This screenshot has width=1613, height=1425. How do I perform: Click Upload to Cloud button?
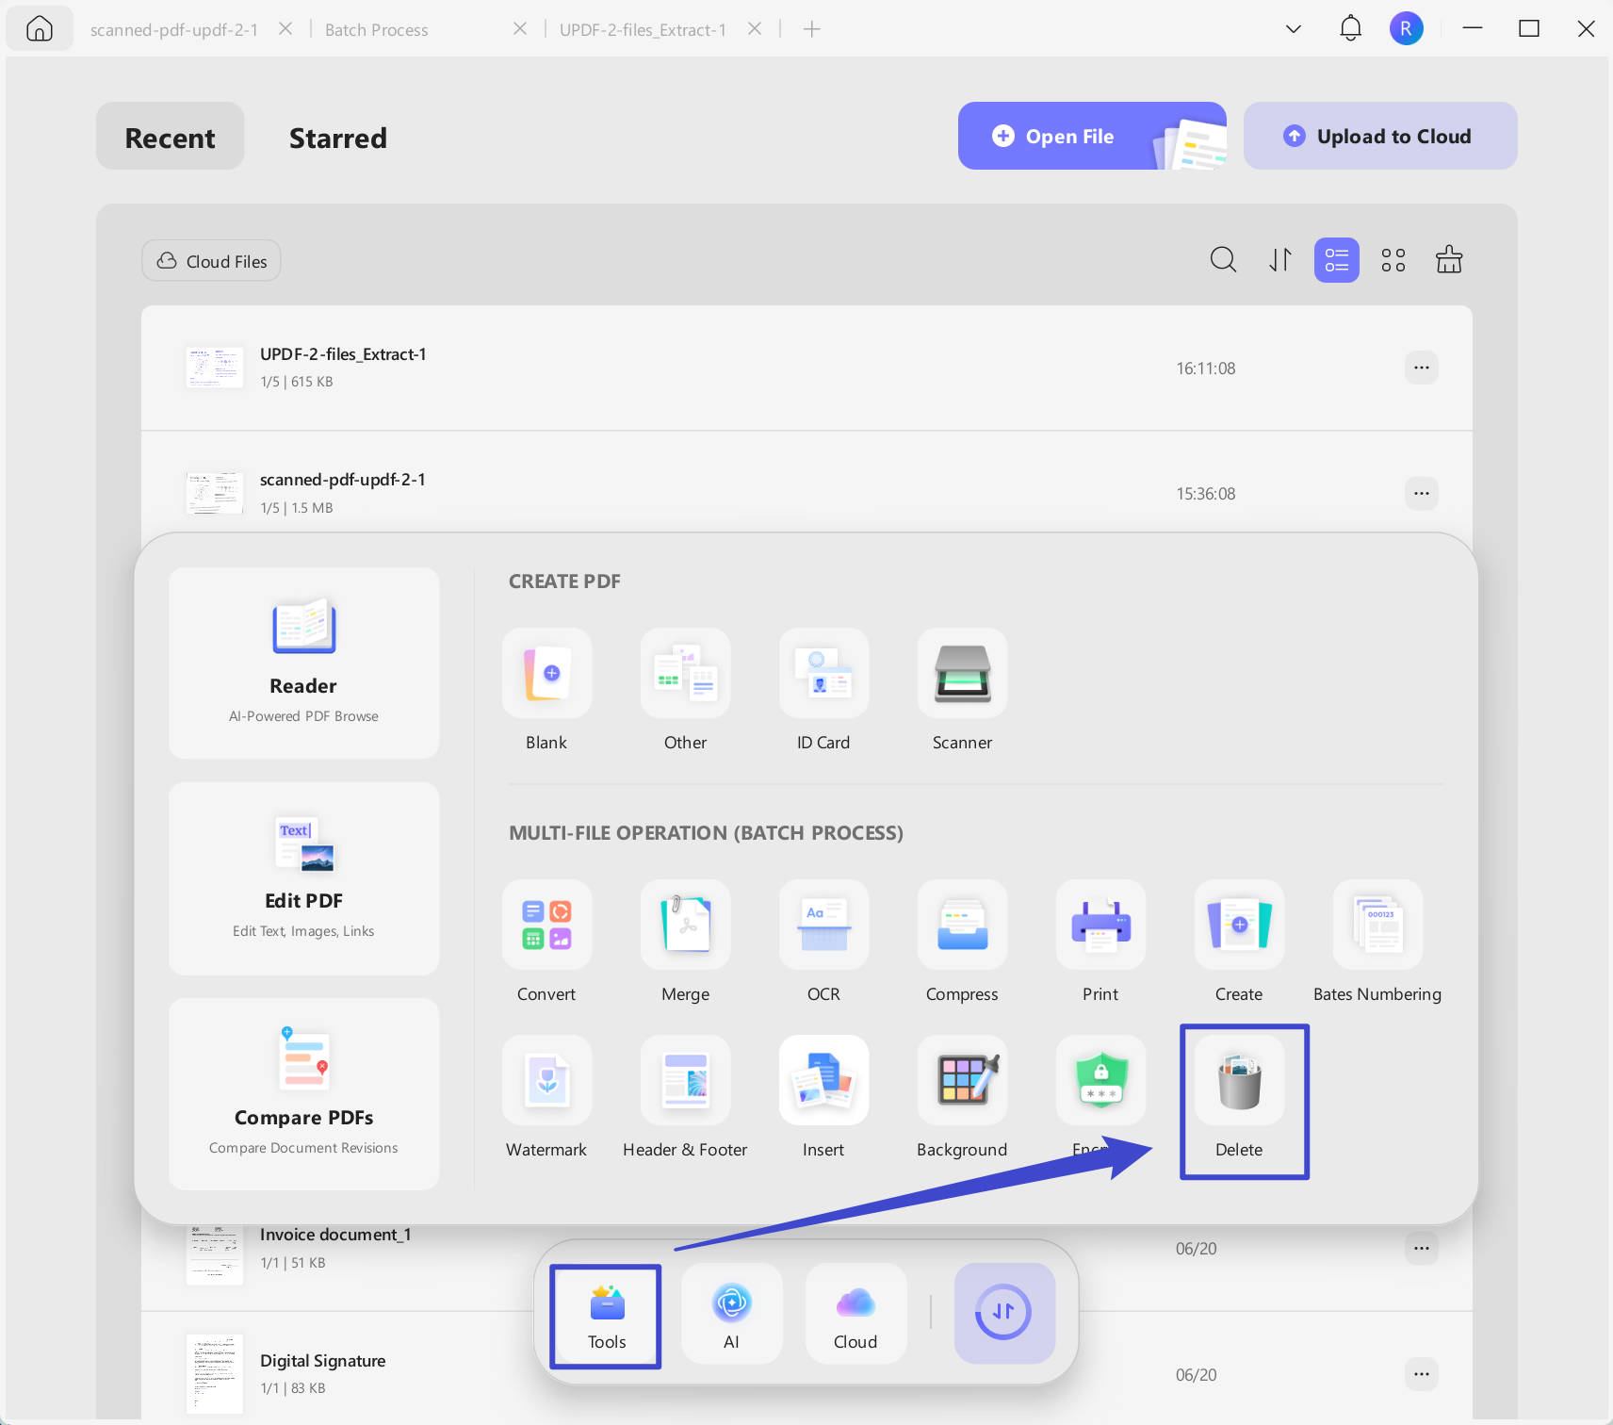pos(1380,136)
